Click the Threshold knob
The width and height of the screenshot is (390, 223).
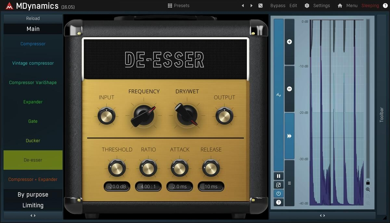pyautogui.click(x=117, y=168)
